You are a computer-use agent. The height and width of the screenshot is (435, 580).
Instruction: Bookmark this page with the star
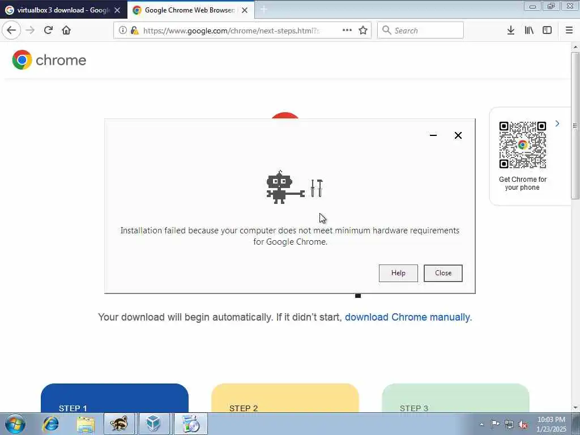point(363,30)
